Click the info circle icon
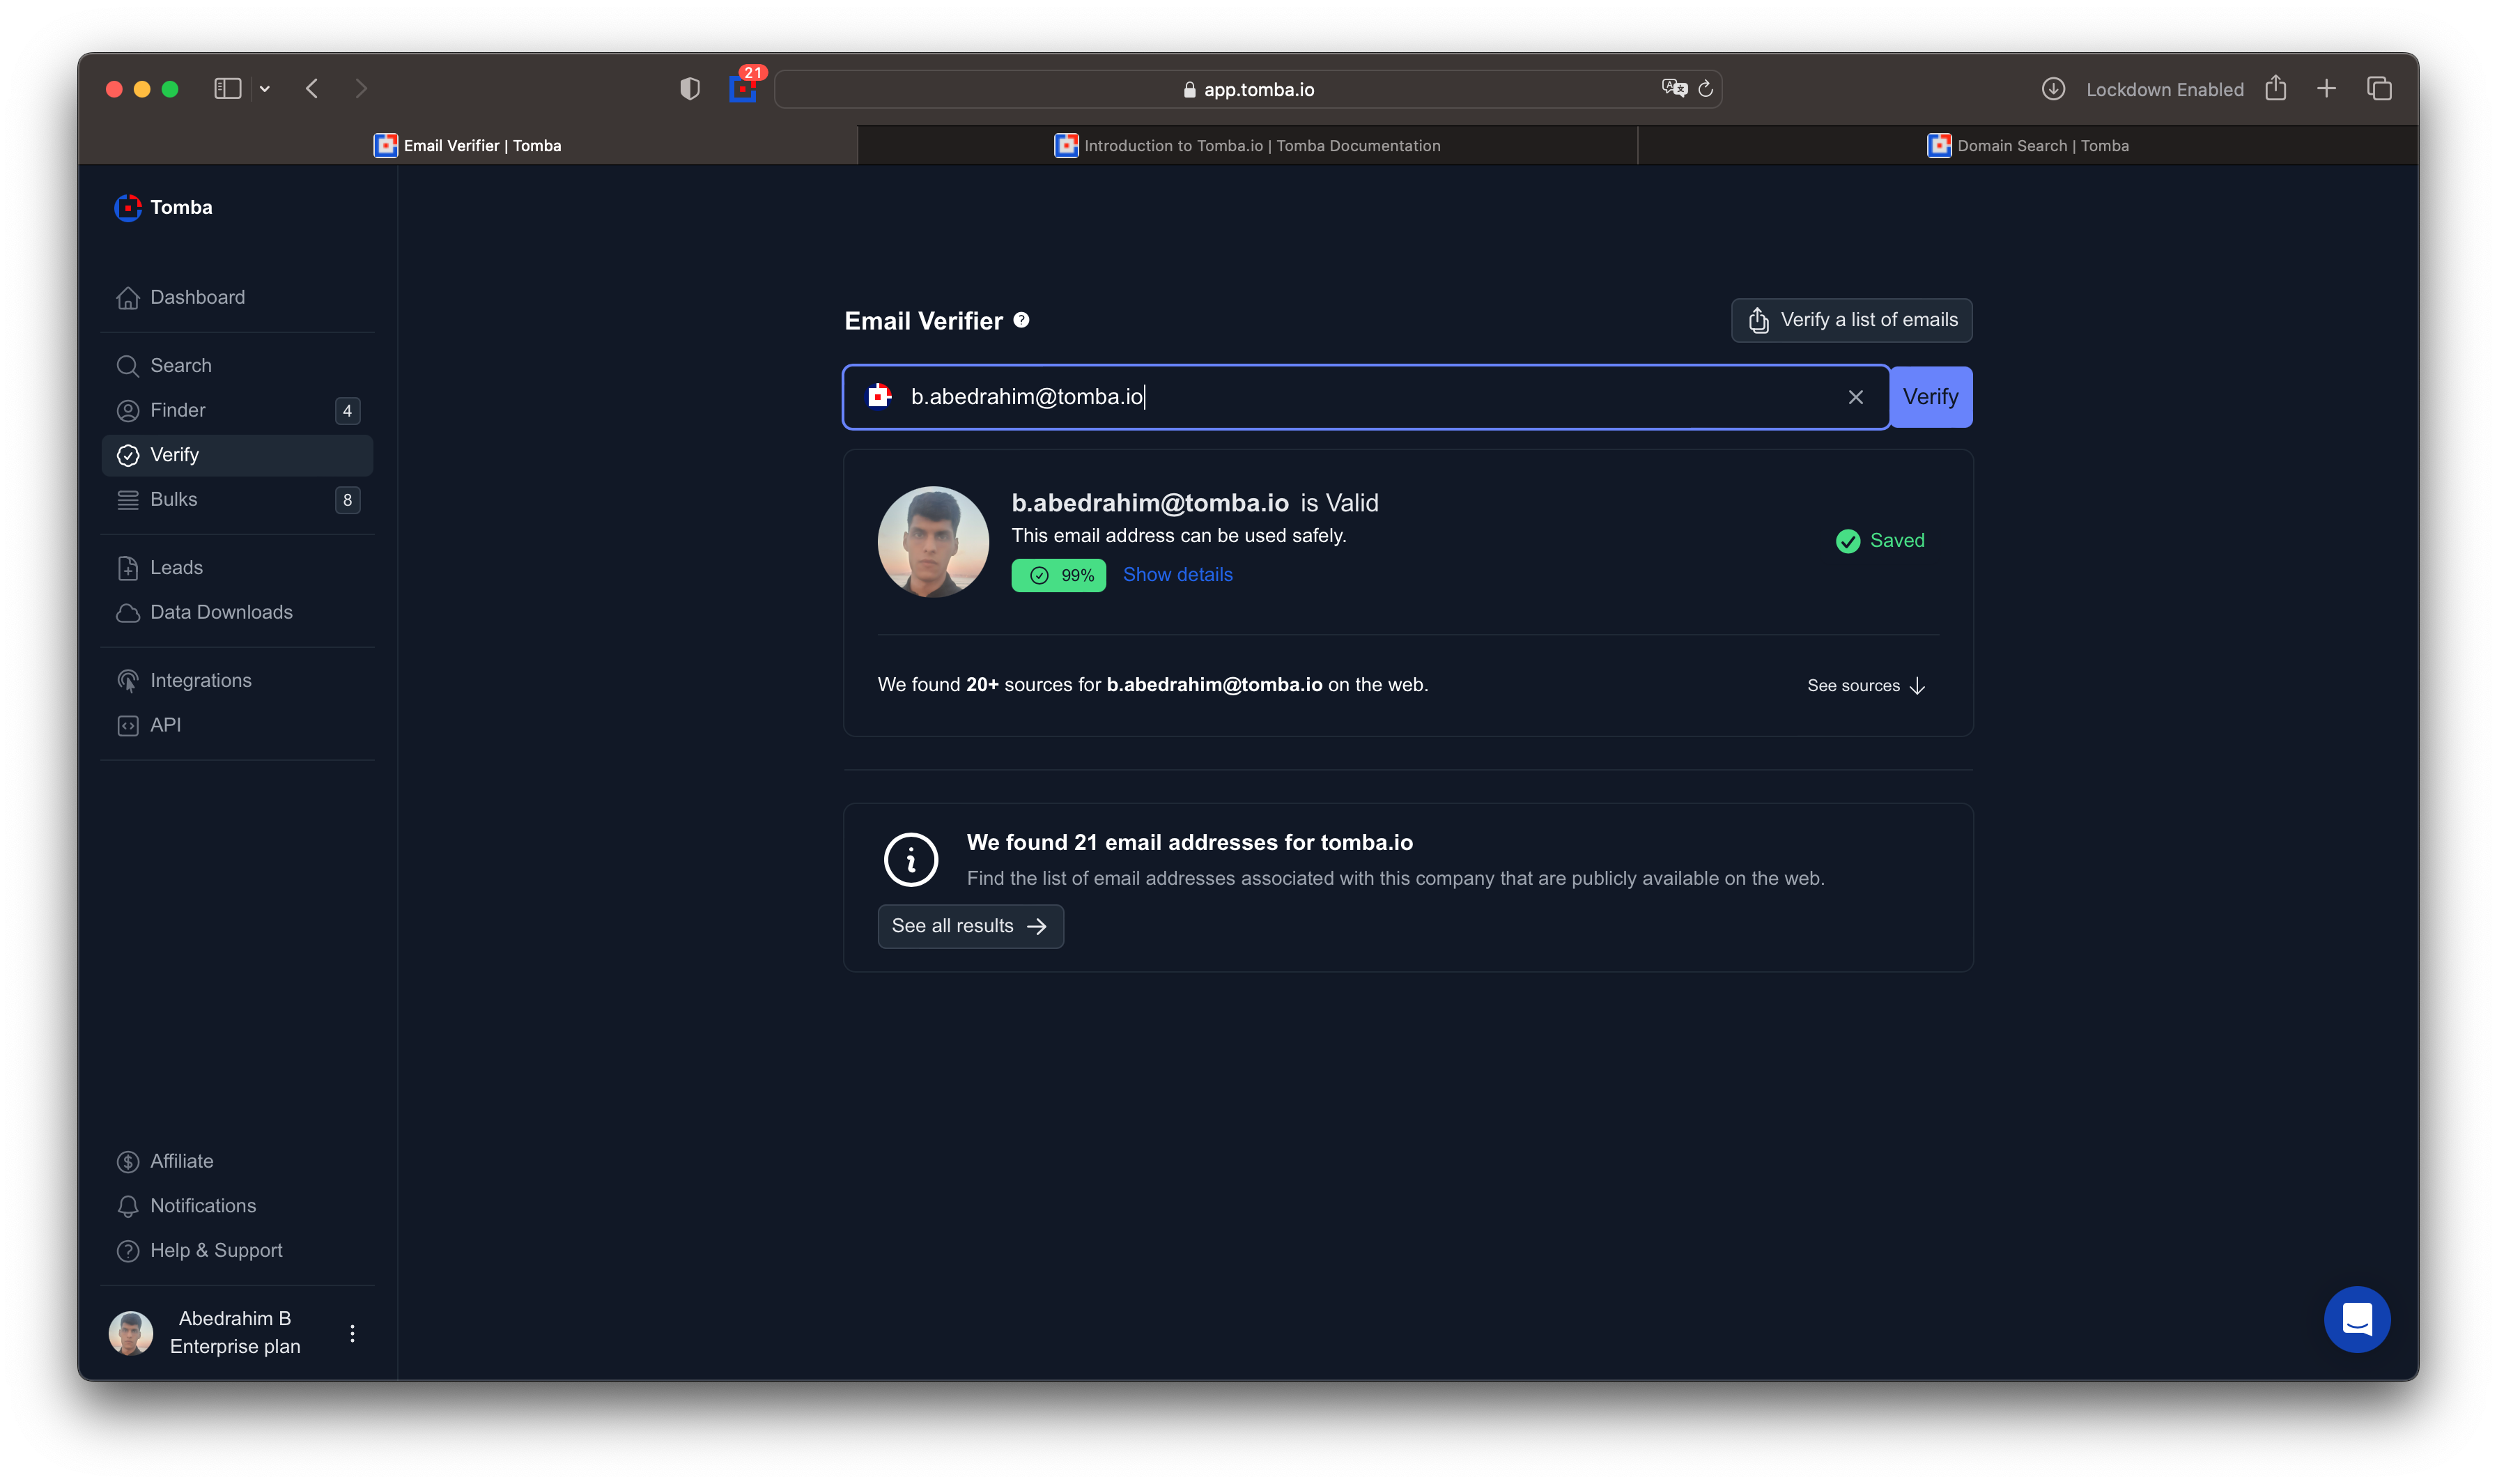The width and height of the screenshot is (2497, 1484). coord(910,859)
